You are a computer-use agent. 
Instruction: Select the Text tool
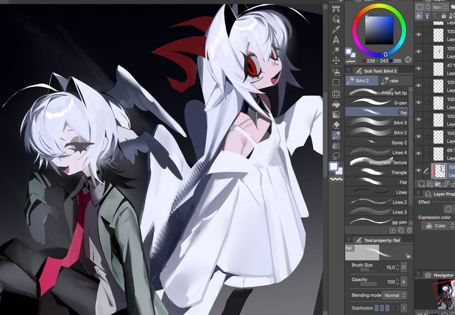coord(336,40)
